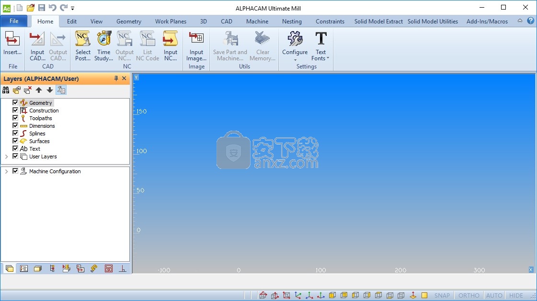Switch to the Geometry ribbon tab

coord(129,21)
